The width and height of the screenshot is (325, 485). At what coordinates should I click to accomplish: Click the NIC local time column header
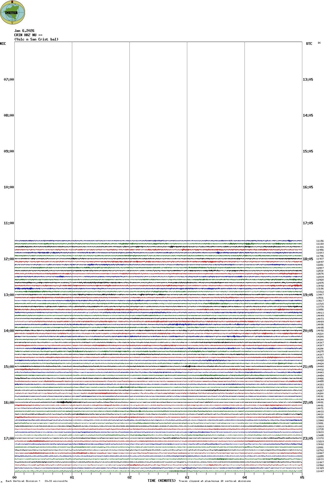(3, 44)
